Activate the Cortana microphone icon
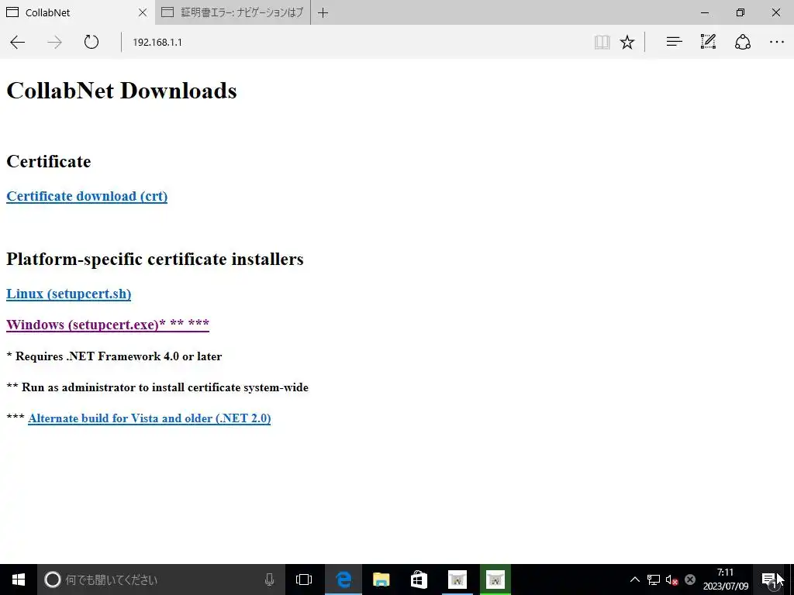Image resolution: width=794 pixels, height=595 pixels. 269,580
